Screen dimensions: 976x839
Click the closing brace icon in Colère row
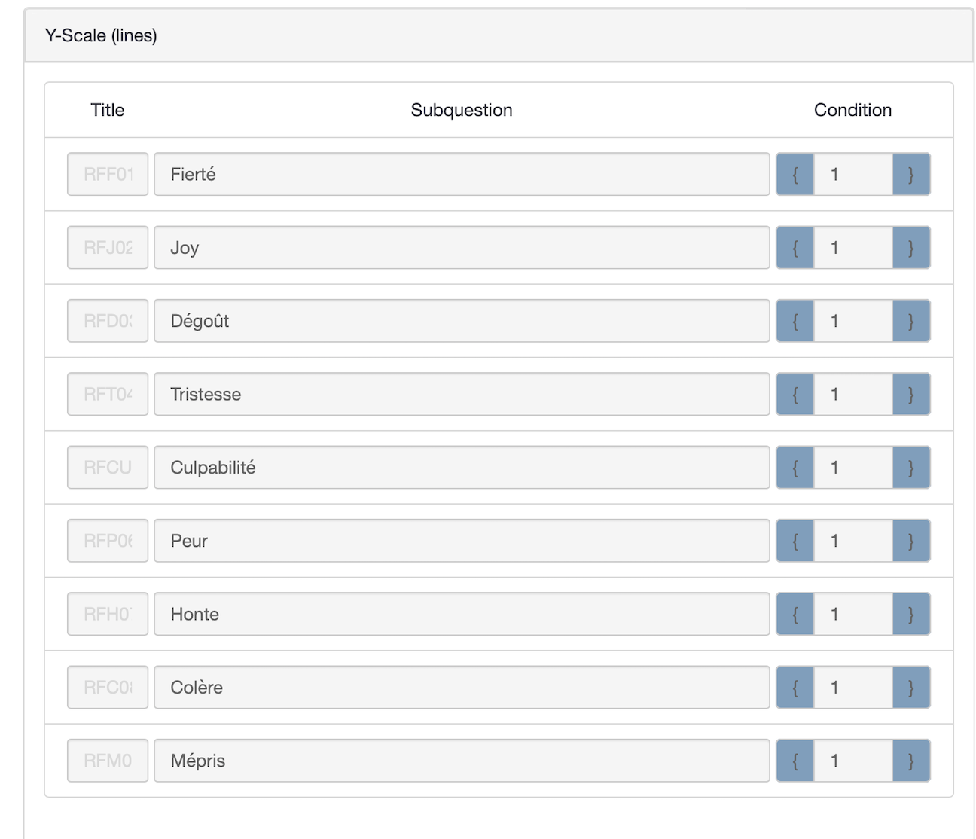click(911, 688)
